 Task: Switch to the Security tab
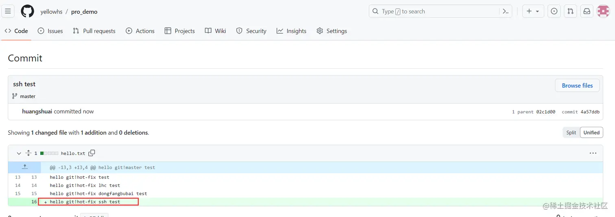coord(251,31)
